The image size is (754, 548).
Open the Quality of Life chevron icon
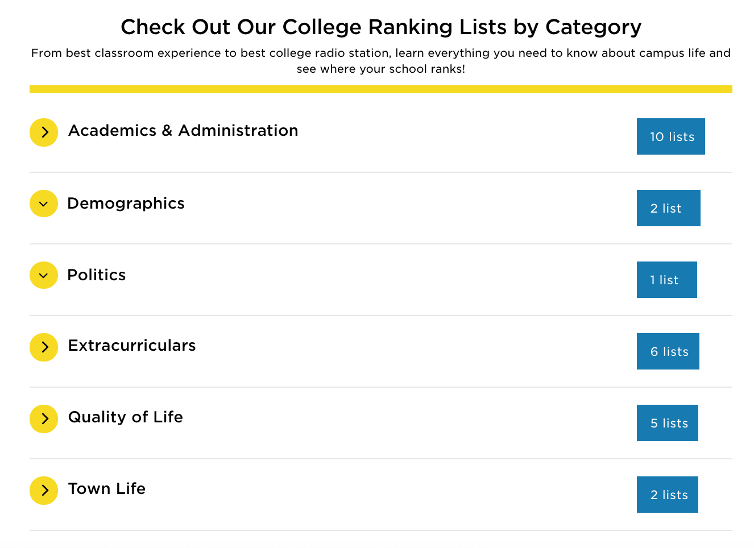click(x=44, y=419)
